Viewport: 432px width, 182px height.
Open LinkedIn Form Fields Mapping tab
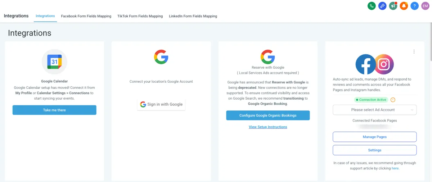(x=193, y=16)
